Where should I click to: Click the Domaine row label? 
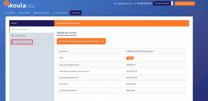[x=63, y=51]
